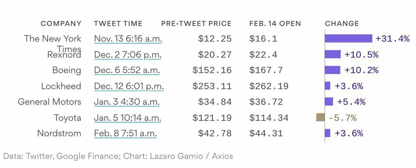Click the tan negative Toyota bar
This screenshot has width=416, height=168.
[320, 117]
